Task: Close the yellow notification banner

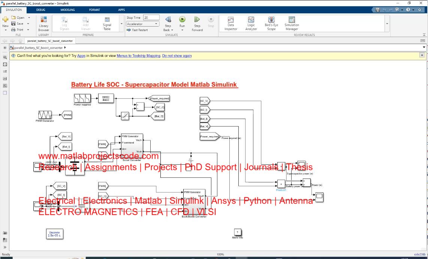Action: [422, 55]
